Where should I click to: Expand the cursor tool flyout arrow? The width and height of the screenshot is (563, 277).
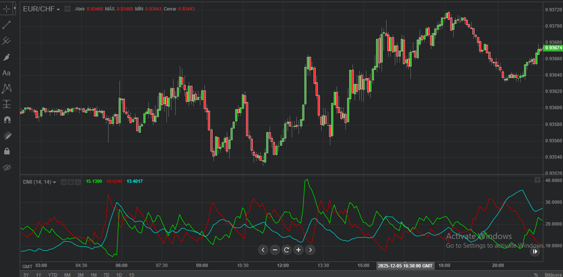(14, 8)
